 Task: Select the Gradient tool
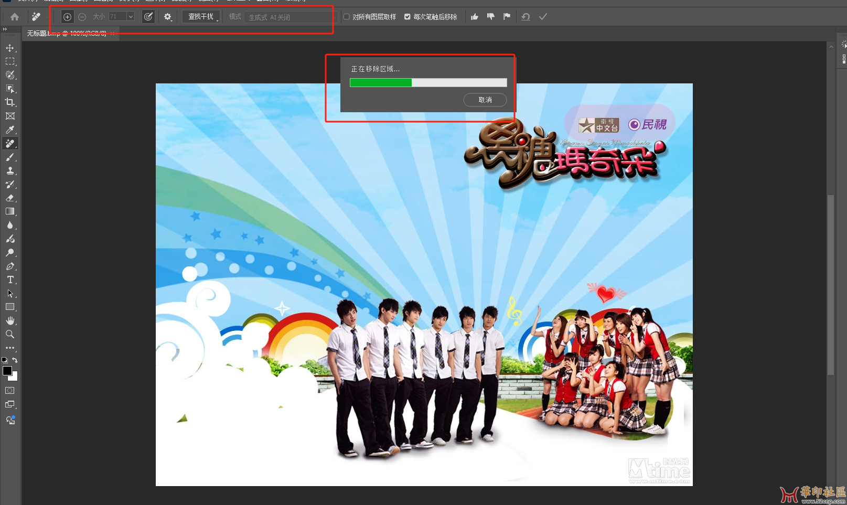(10, 211)
